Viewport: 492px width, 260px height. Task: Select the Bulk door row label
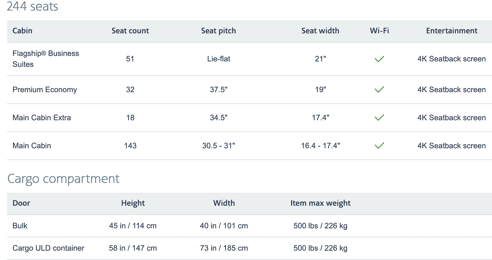point(20,226)
